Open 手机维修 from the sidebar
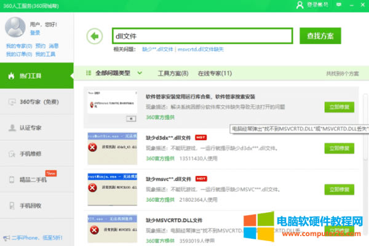 pyautogui.click(x=12, y=153)
